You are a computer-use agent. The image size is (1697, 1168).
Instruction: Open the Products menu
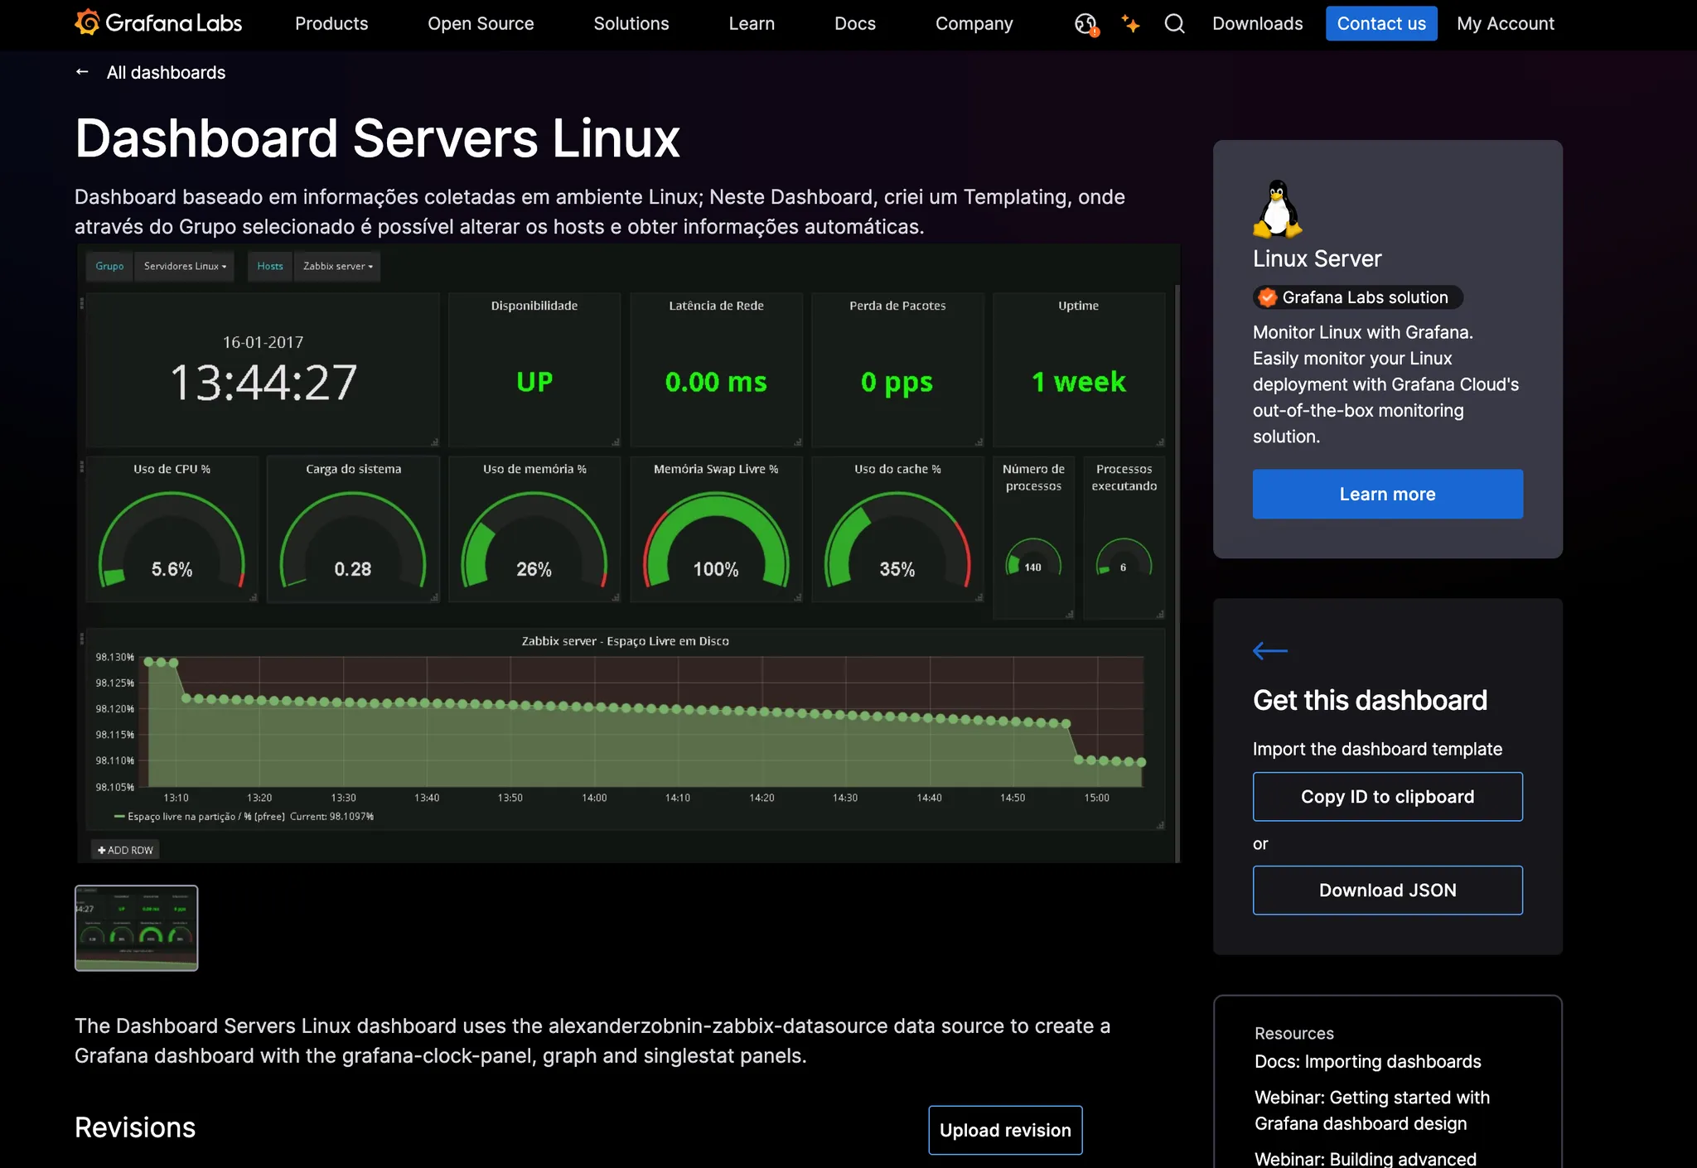pos(331,24)
